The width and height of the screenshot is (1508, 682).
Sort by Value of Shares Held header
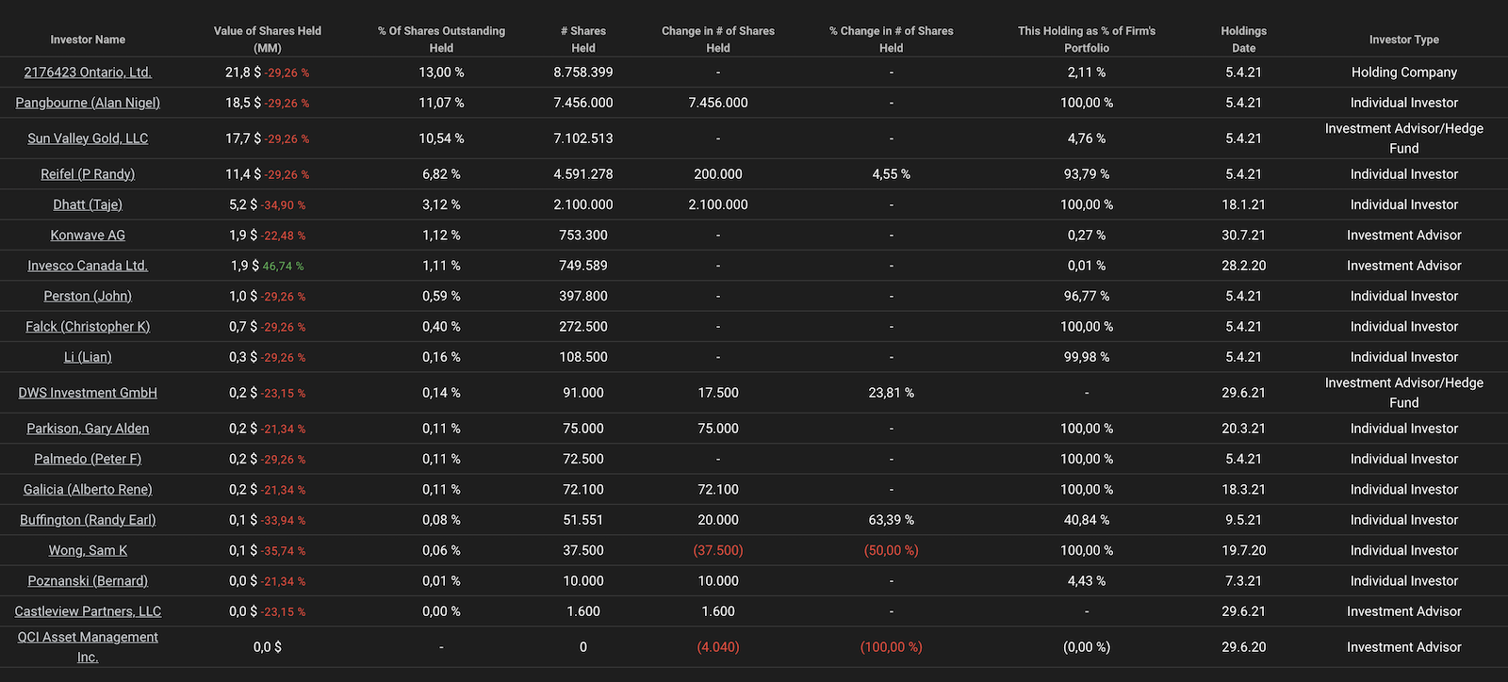click(268, 40)
